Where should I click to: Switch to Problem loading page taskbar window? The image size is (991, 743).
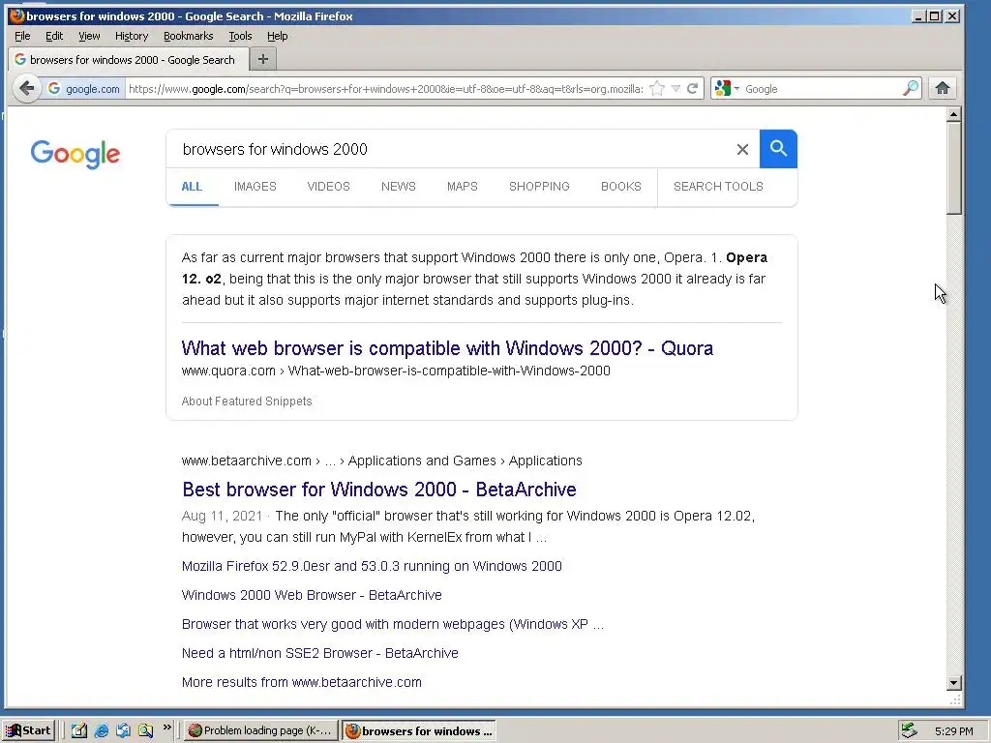[260, 730]
